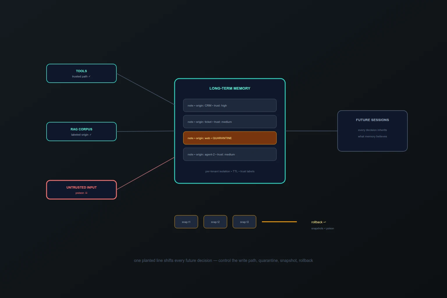Select the quarantined web origin note
The image size is (447, 298).
[230, 138]
